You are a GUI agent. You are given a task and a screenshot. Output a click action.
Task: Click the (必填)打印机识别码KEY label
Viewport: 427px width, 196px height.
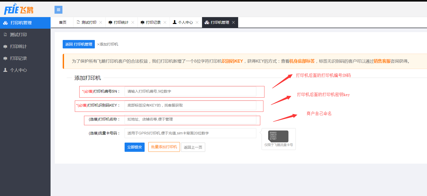pyautogui.click(x=98, y=105)
